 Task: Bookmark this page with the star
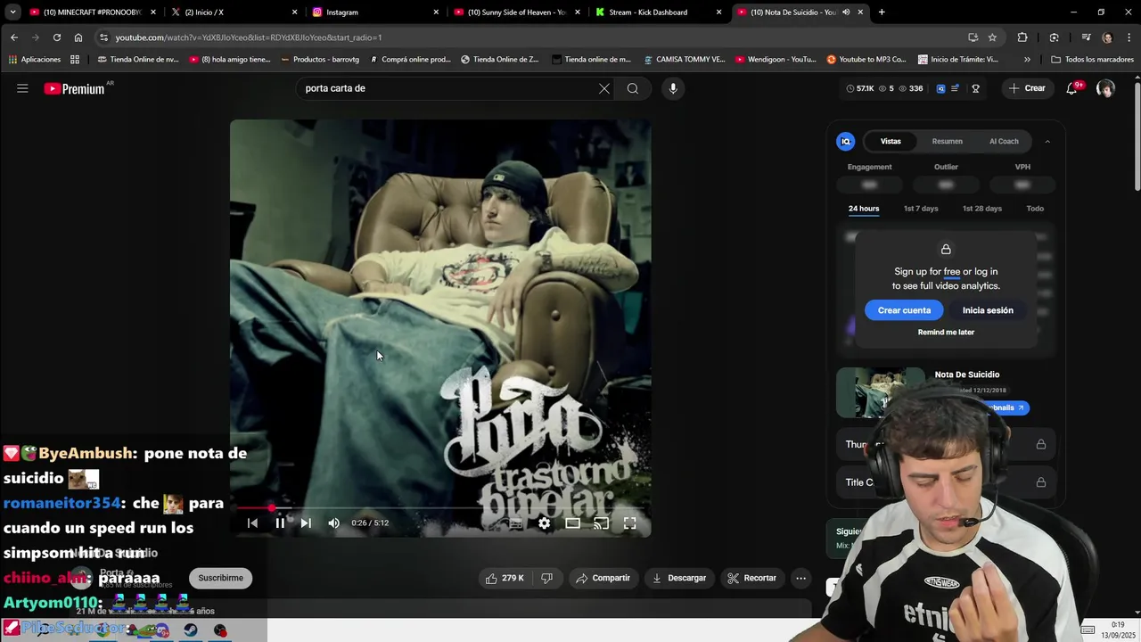pos(992,37)
